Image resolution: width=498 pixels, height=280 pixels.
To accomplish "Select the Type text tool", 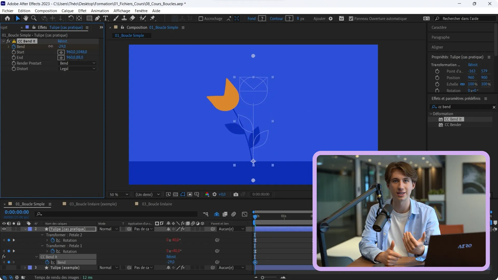I will [106, 18].
